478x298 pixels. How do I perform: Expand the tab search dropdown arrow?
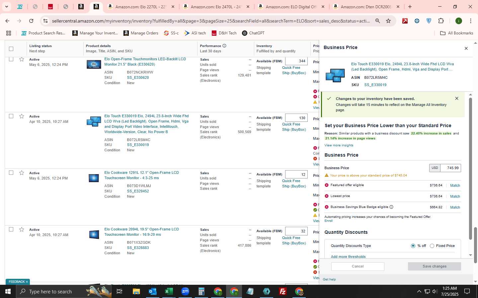(x=6, y=7)
